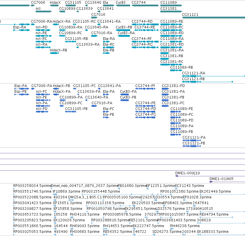The image size is (245, 236).
Task: Select protein nct-PC
Action: [41, 91]
